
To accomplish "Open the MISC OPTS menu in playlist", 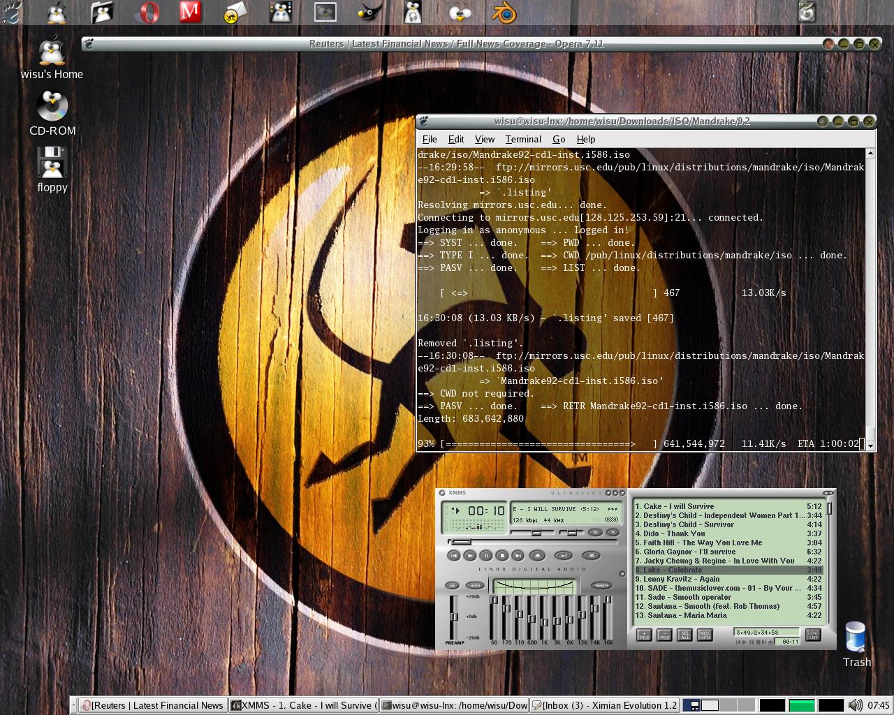I will click(705, 635).
